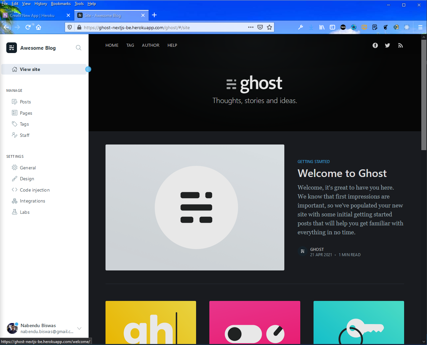The height and width of the screenshot is (345, 427).
Task: Open the site's RSS feed icon
Action: point(400,45)
